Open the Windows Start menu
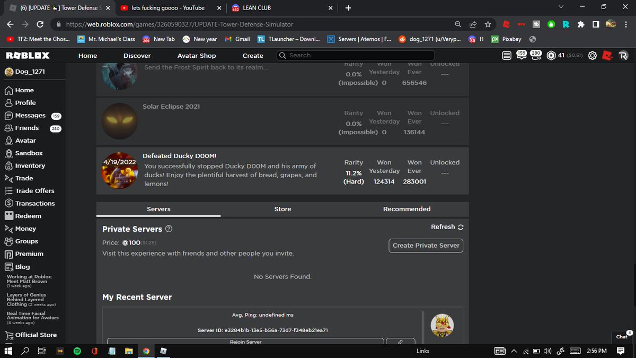Viewport: 636px width, 358px height. (x=8, y=351)
